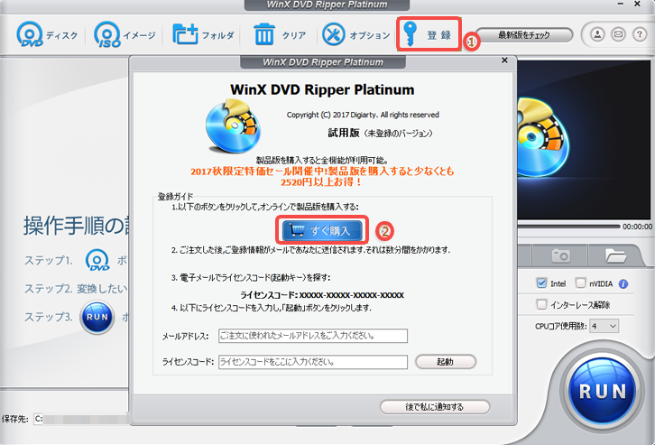Enable the nVIDIA hardware acceleration checkbox
Image resolution: width=655 pixels, height=445 pixels.
click(x=580, y=283)
